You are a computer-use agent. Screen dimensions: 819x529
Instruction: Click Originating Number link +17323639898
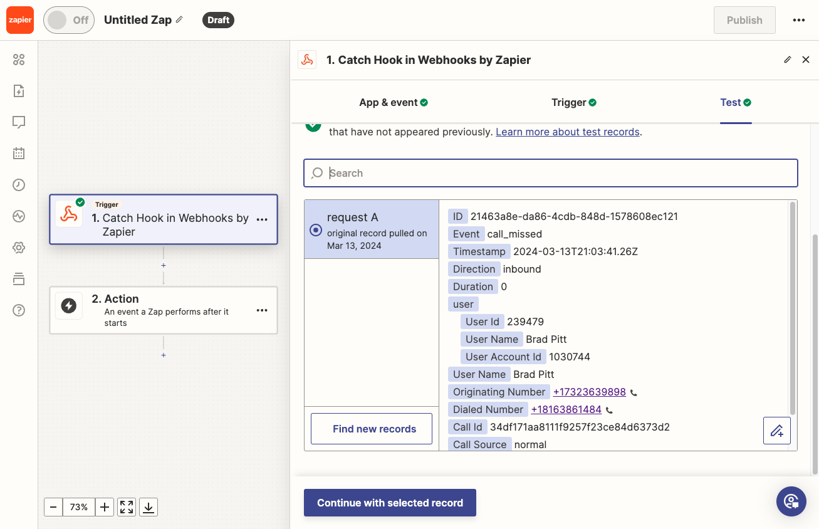pos(590,392)
